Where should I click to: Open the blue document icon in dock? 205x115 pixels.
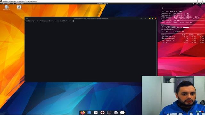89,112
